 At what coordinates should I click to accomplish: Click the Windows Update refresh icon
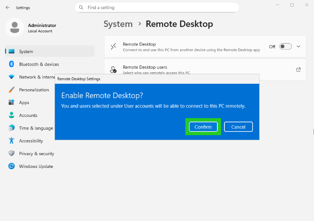[12, 166]
